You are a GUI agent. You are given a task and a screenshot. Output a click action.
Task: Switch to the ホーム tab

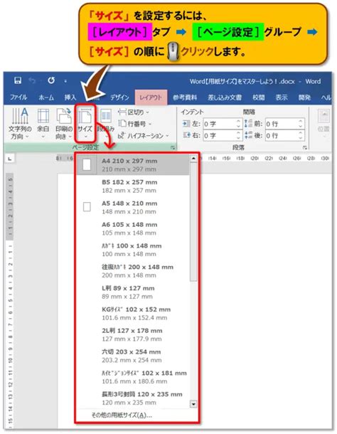(46, 97)
